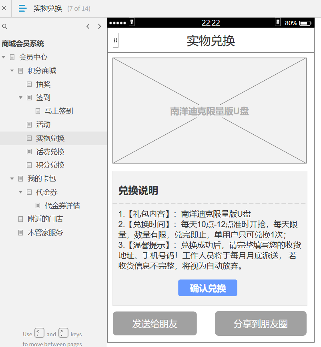The image size is (321, 347).
Task: Click the 礼包内容 line in instructions
Action: (185, 214)
